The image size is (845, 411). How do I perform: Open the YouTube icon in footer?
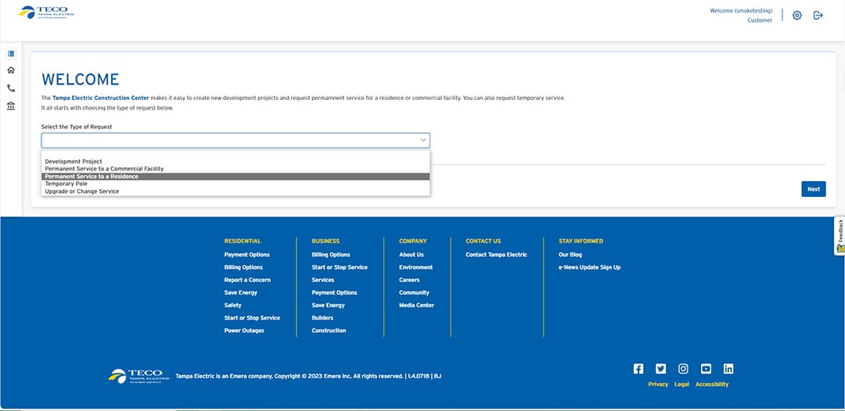(706, 369)
